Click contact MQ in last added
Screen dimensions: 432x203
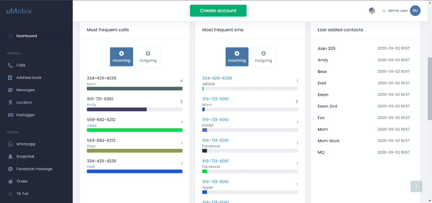321,153
